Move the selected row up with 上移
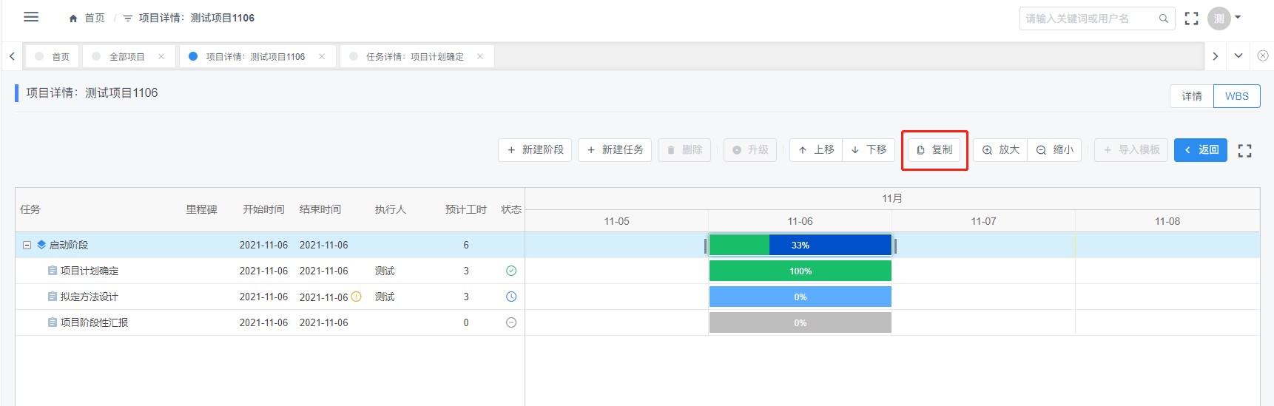 816,149
